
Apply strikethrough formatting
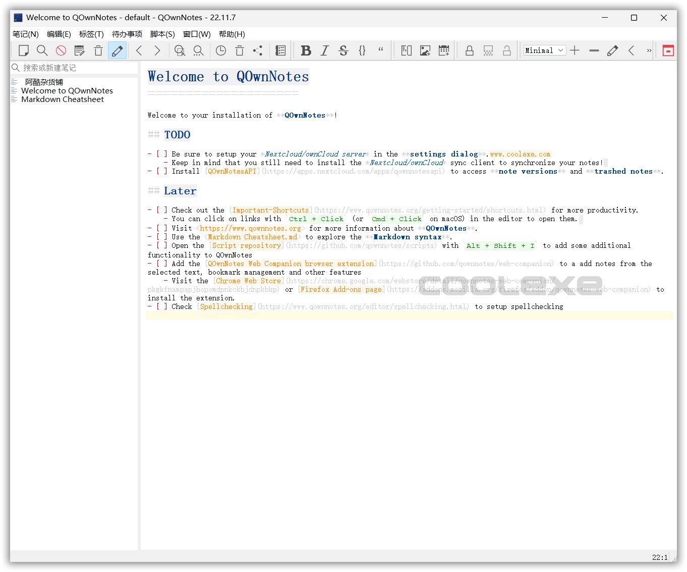click(343, 50)
